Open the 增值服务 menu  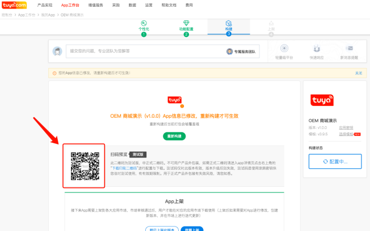[95, 5]
